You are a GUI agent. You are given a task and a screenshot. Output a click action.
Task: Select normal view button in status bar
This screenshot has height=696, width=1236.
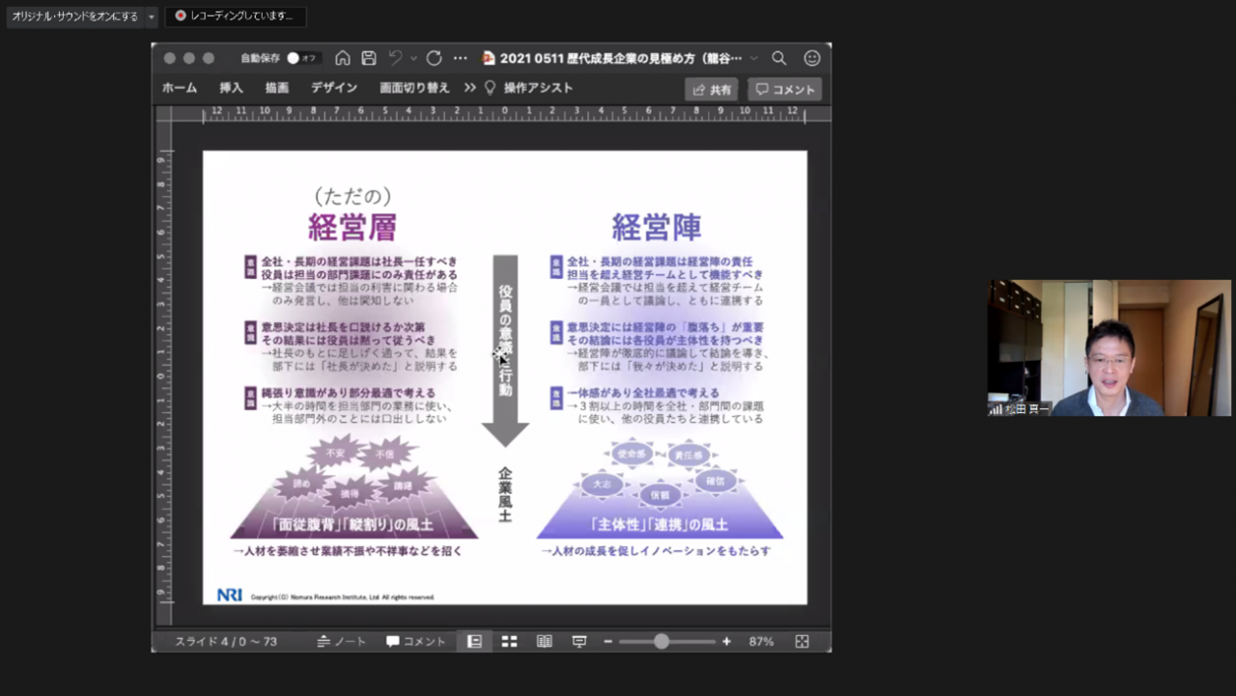(x=474, y=642)
